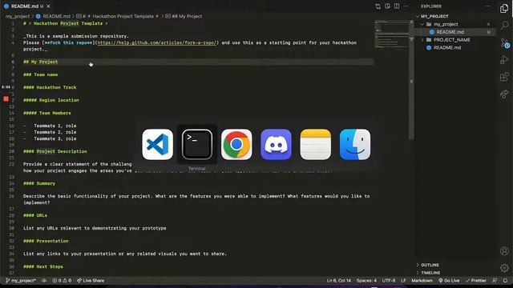Change end of line sequence LF
The width and height of the screenshot is (513, 288).
[403, 281]
